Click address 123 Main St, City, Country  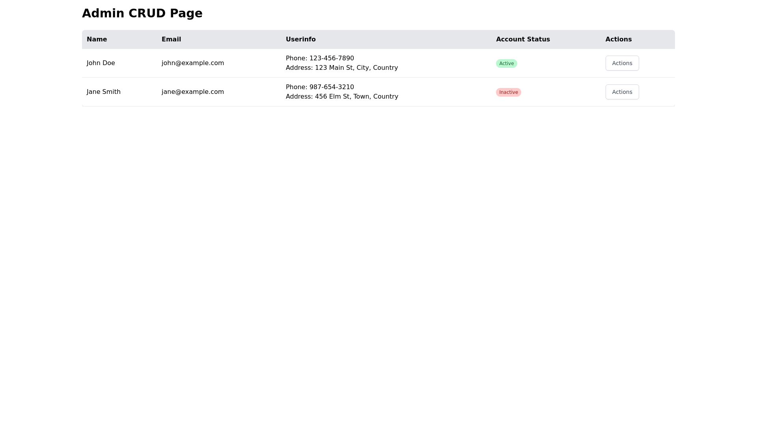pyautogui.click(x=356, y=68)
